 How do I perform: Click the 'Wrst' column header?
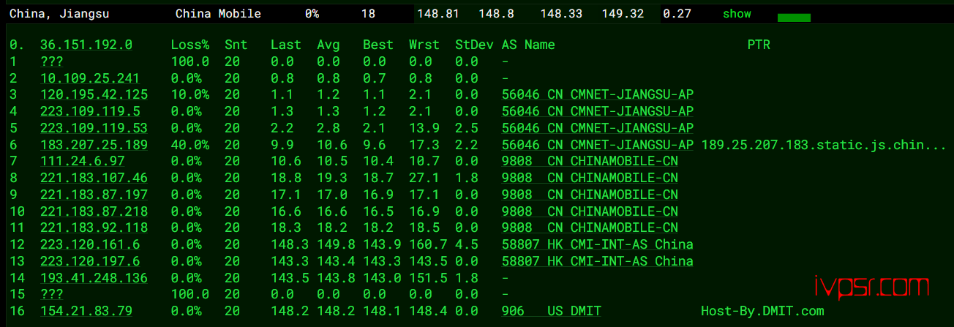click(x=424, y=45)
